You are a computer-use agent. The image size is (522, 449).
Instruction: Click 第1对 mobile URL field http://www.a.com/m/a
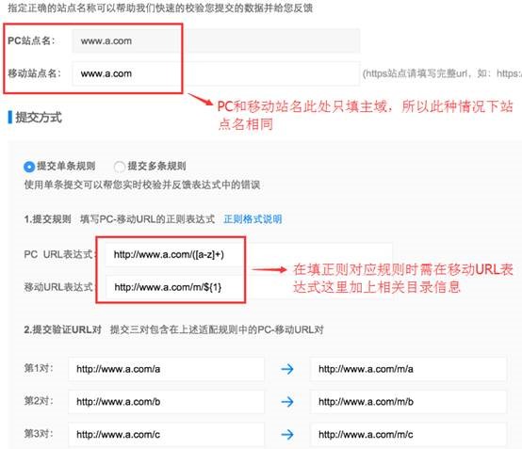point(408,369)
